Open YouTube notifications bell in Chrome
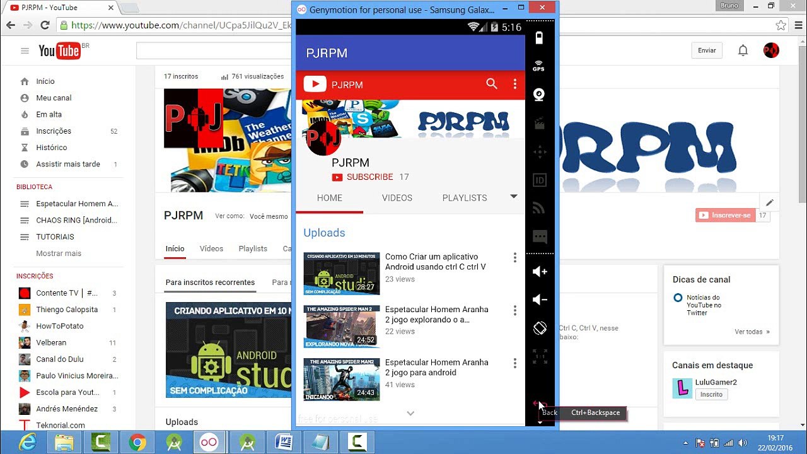The height and width of the screenshot is (454, 807). pyautogui.click(x=743, y=50)
